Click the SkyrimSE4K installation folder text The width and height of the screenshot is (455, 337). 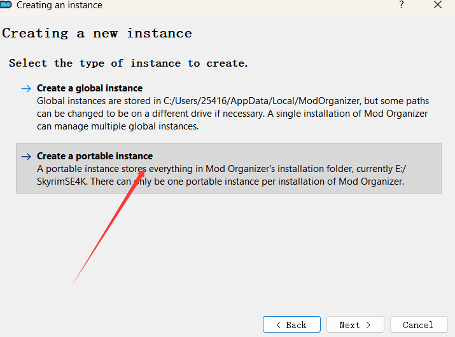coord(62,182)
